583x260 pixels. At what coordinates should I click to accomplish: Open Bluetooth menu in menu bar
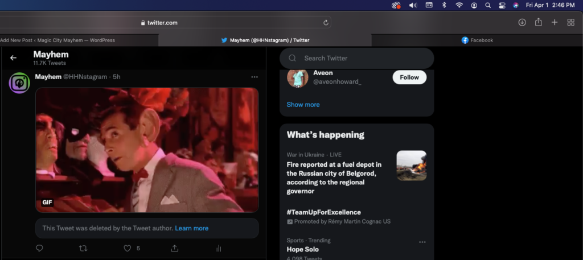tap(444, 5)
